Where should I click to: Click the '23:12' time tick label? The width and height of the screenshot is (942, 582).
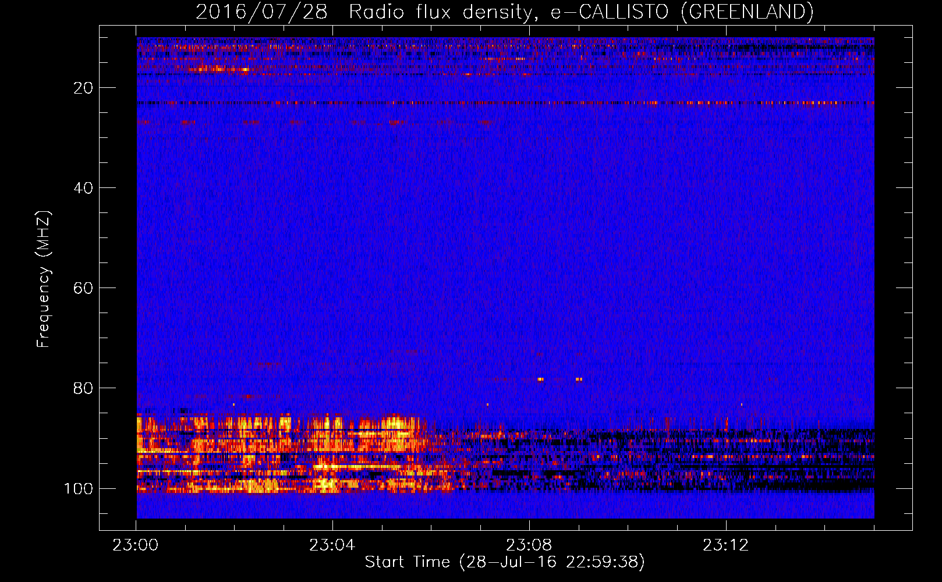pos(725,545)
